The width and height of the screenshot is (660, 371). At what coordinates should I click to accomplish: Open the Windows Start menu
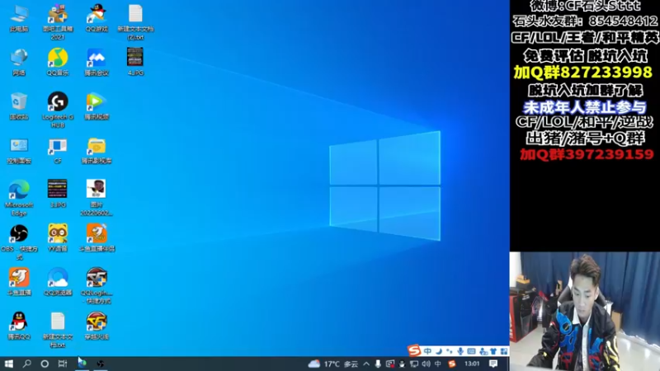[x=8, y=364]
